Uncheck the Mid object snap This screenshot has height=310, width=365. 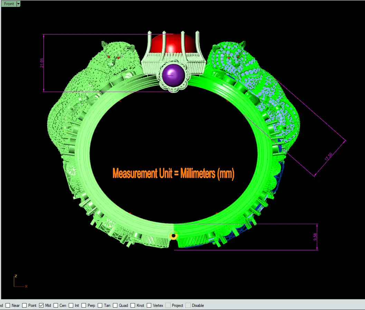(x=41, y=306)
